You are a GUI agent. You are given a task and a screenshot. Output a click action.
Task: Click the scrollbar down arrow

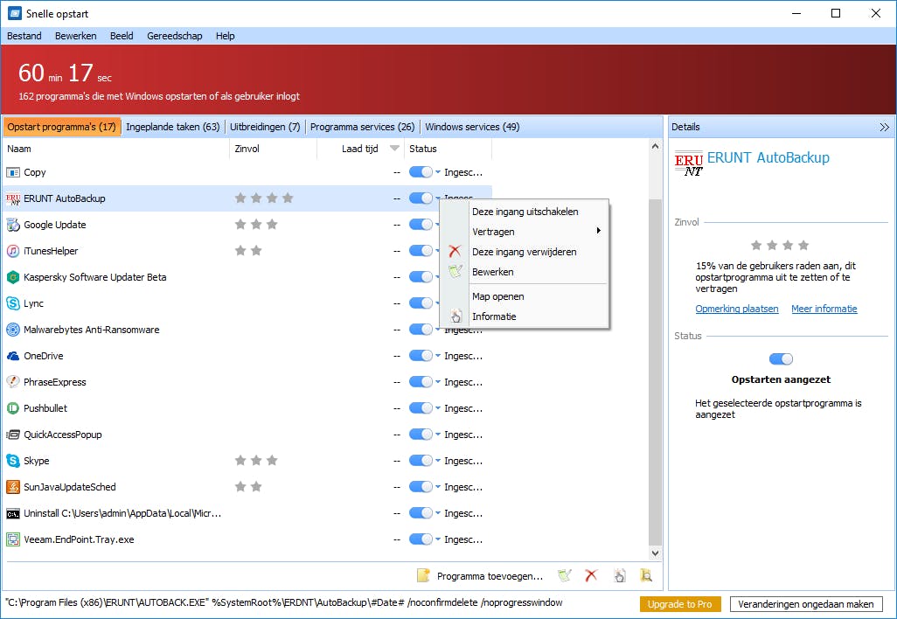pyautogui.click(x=655, y=553)
